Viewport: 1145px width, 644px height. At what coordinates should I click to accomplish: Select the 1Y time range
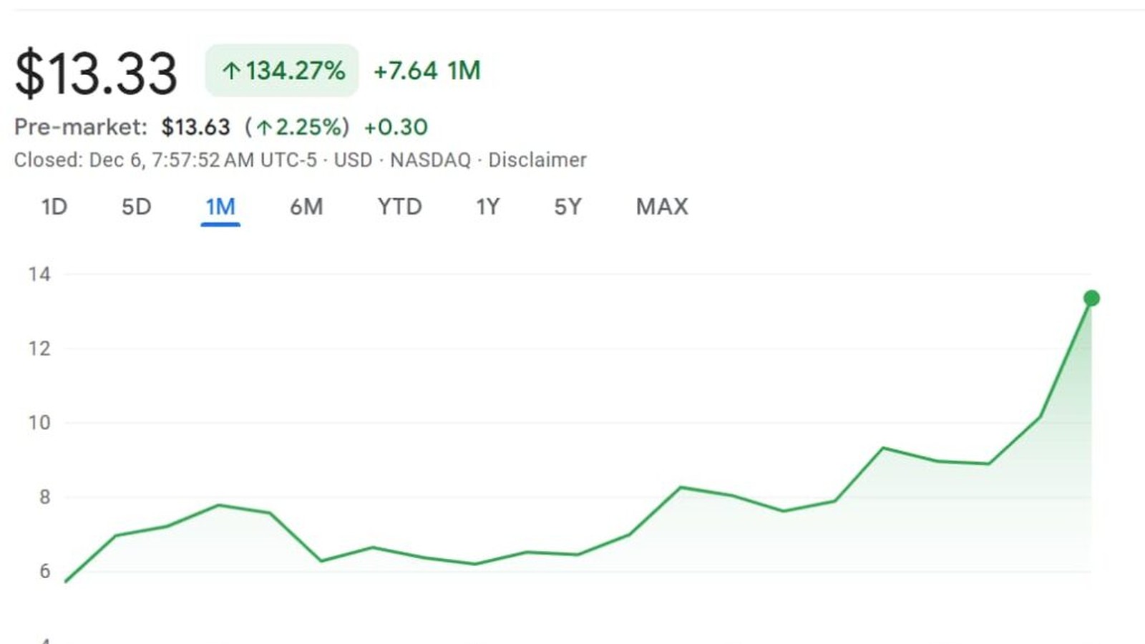487,207
